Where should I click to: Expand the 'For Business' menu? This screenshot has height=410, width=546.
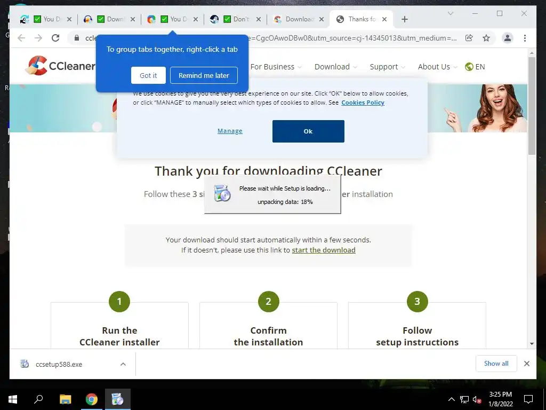pos(276,67)
